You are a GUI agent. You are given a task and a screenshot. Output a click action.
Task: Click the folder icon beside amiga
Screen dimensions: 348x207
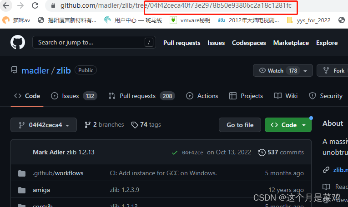(x=22, y=190)
